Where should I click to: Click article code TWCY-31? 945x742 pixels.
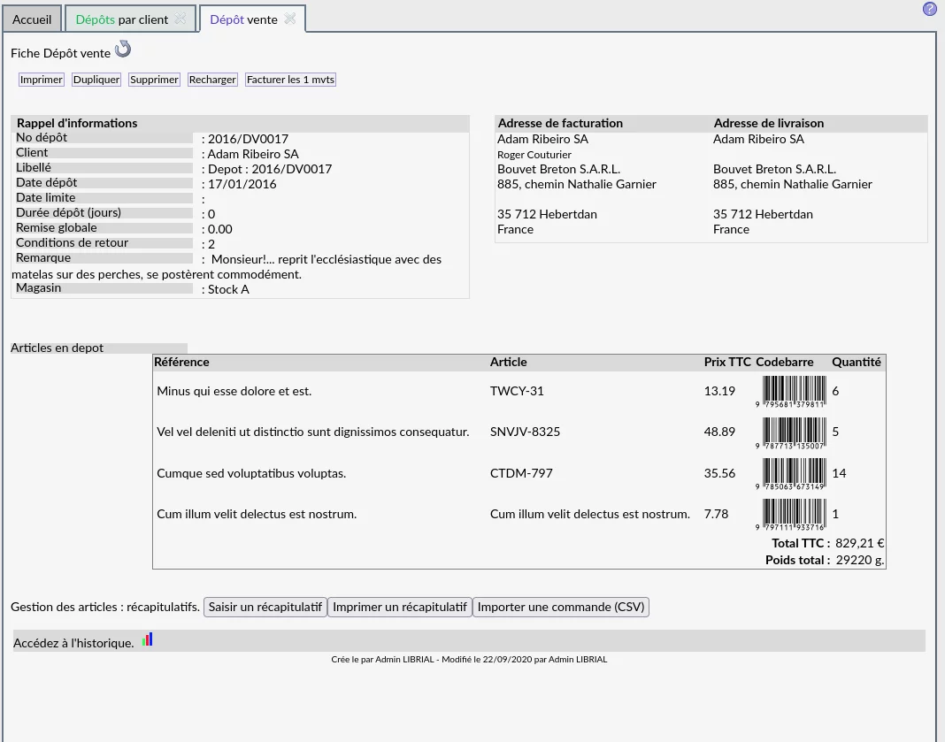[x=517, y=392]
